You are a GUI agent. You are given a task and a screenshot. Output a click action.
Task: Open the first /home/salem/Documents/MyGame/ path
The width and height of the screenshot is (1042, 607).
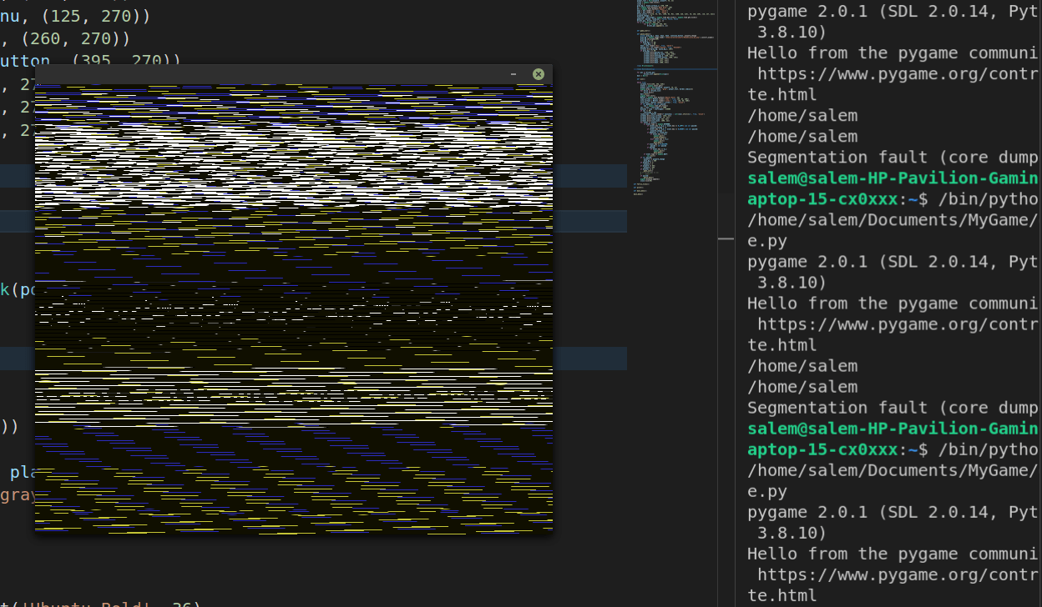pos(893,219)
